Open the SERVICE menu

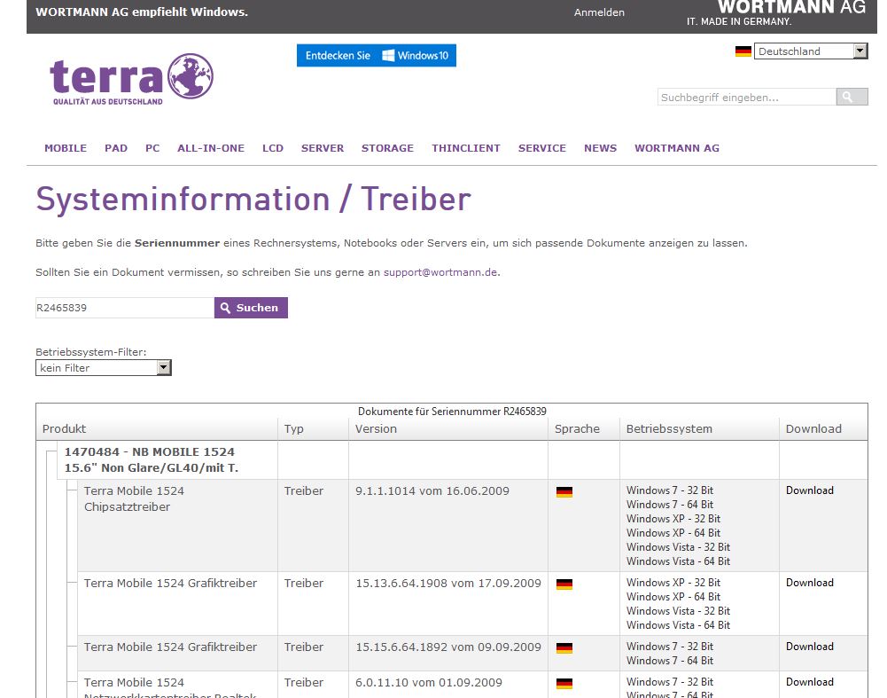click(542, 148)
